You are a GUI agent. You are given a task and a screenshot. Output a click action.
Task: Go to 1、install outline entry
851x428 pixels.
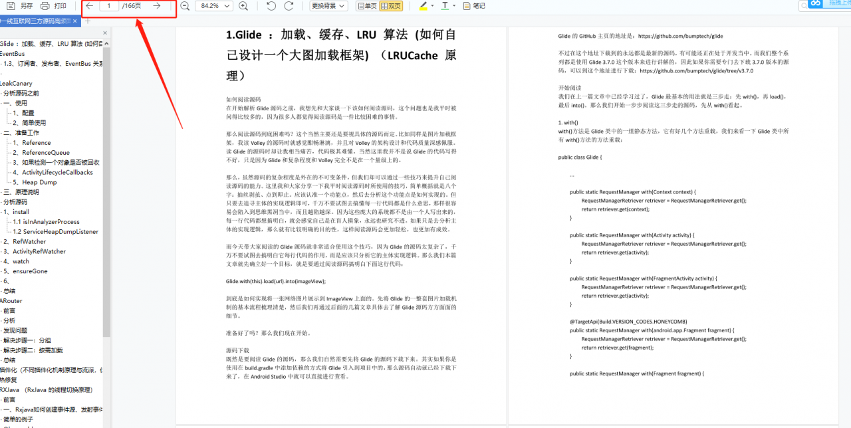pyautogui.click(x=17, y=212)
